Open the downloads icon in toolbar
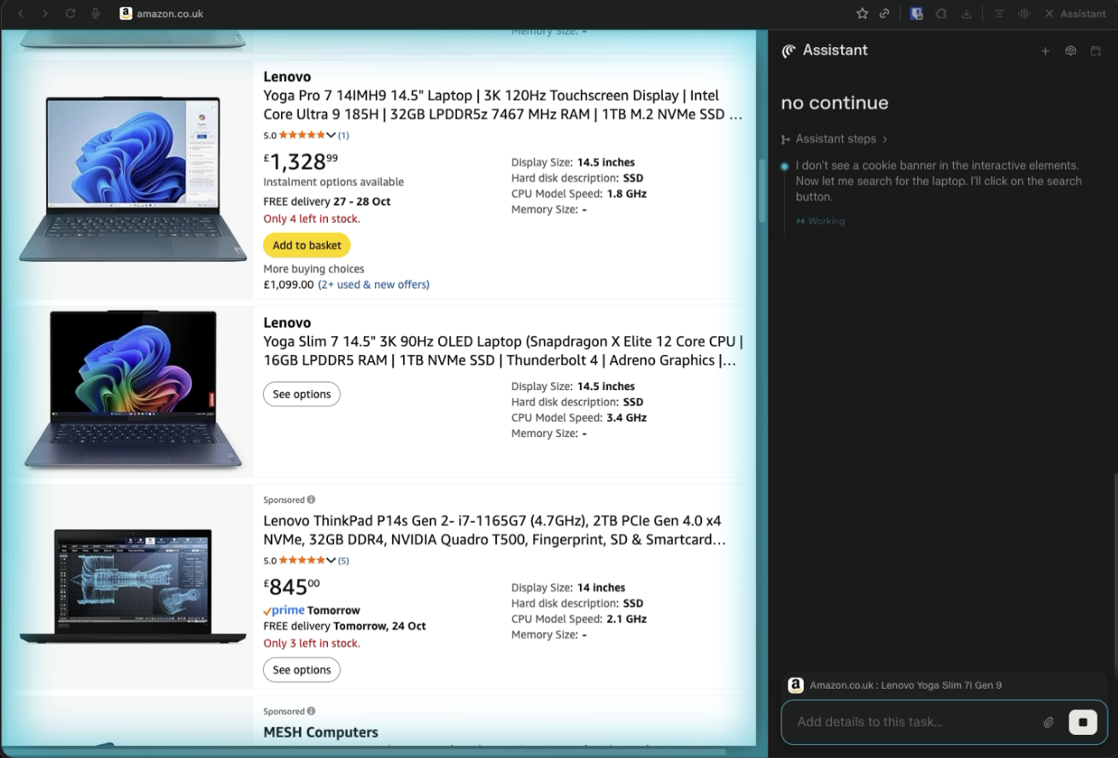Image resolution: width=1118 pixels, height=758 pixels. [966, 14]
